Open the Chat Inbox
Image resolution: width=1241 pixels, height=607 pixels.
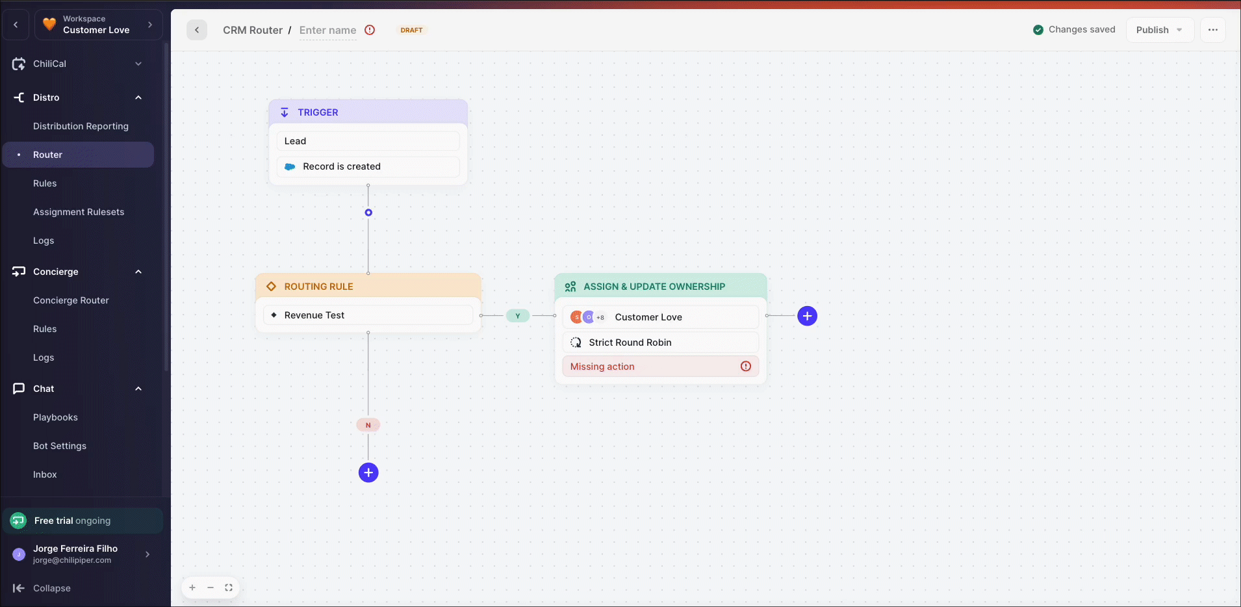click(45, 474)
